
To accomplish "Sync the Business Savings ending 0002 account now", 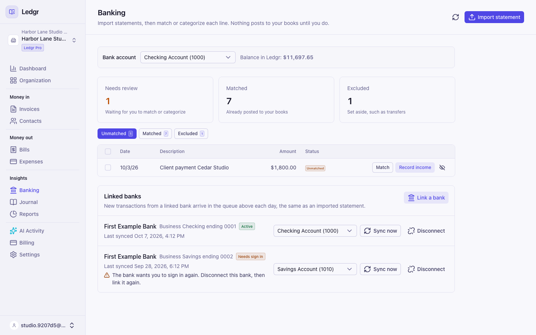I will pyautogui.click(x=380, y=269).
